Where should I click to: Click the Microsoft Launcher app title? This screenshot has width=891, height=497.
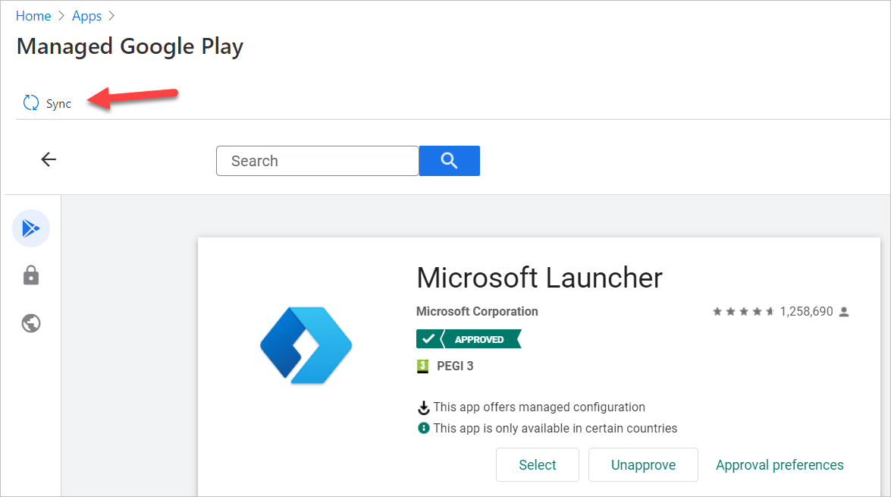pyautogui.click(x=539, y=278)
